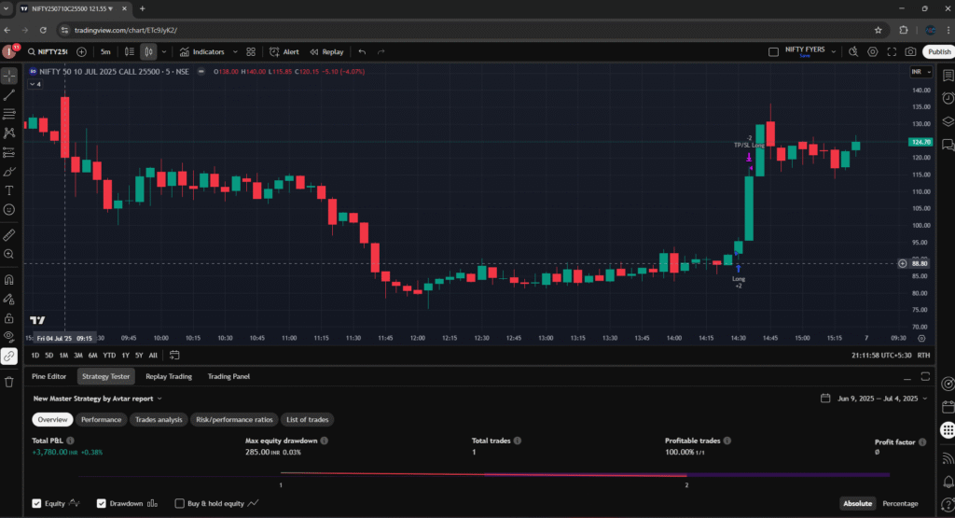Click the Total P&L info icon

(70, 441)
